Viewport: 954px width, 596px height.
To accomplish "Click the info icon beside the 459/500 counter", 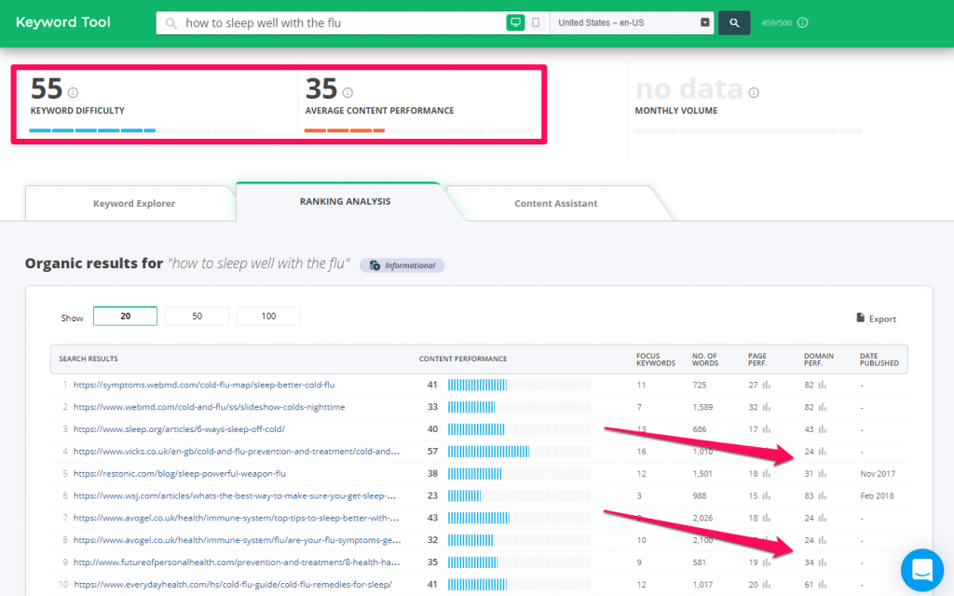I will click(x=805, y=22).
